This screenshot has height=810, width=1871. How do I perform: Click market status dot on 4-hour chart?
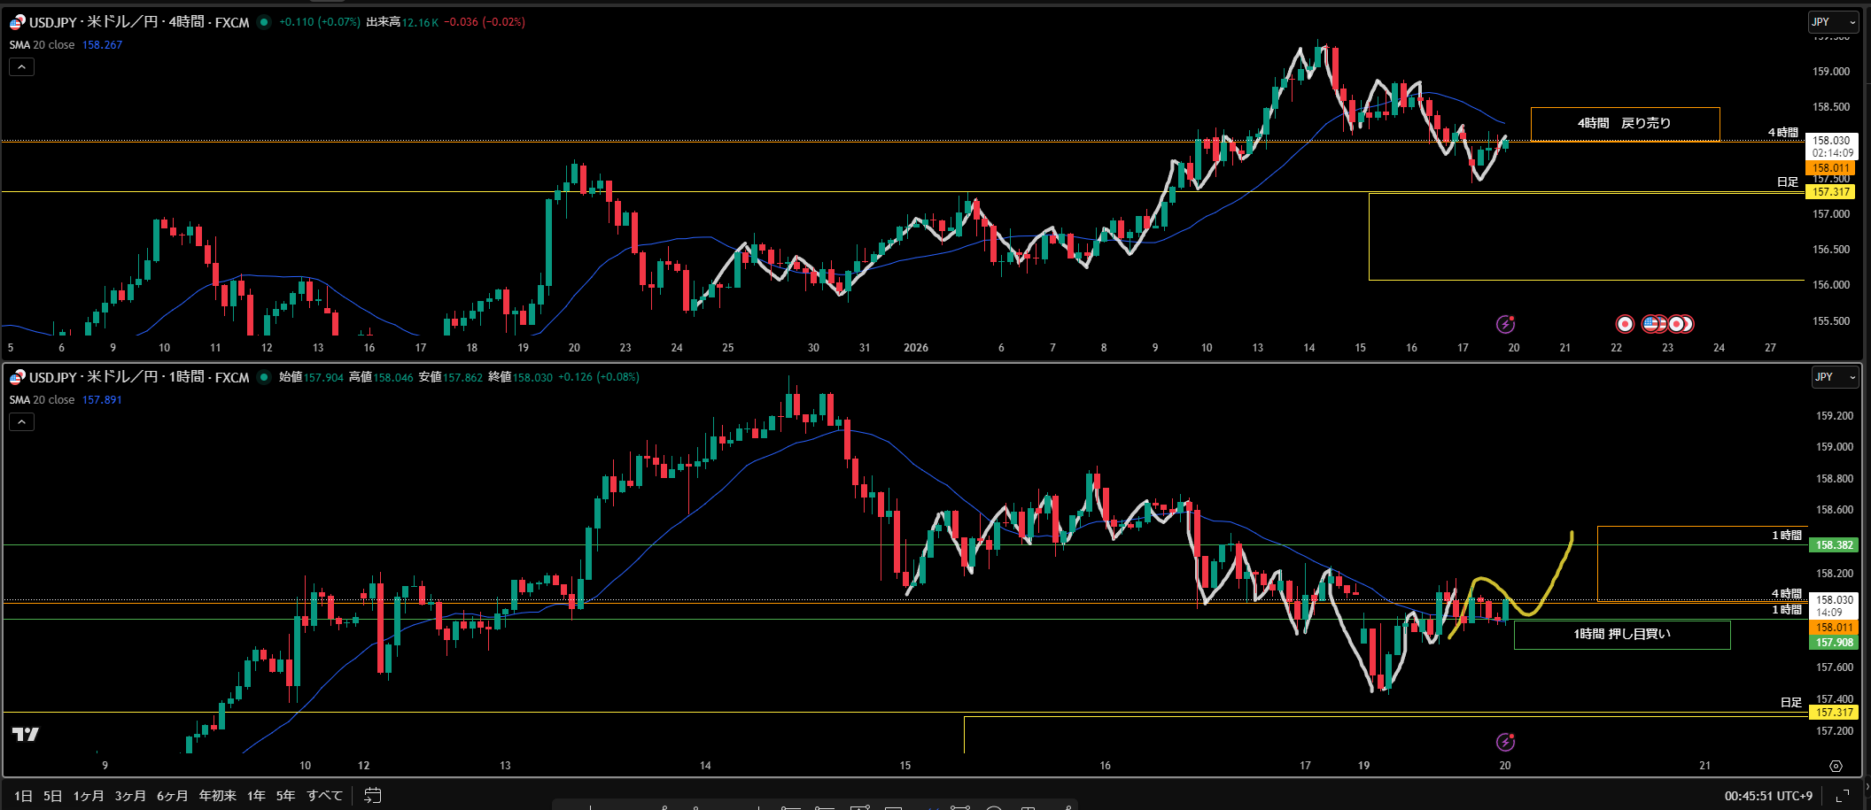click(x=264, y=22)
